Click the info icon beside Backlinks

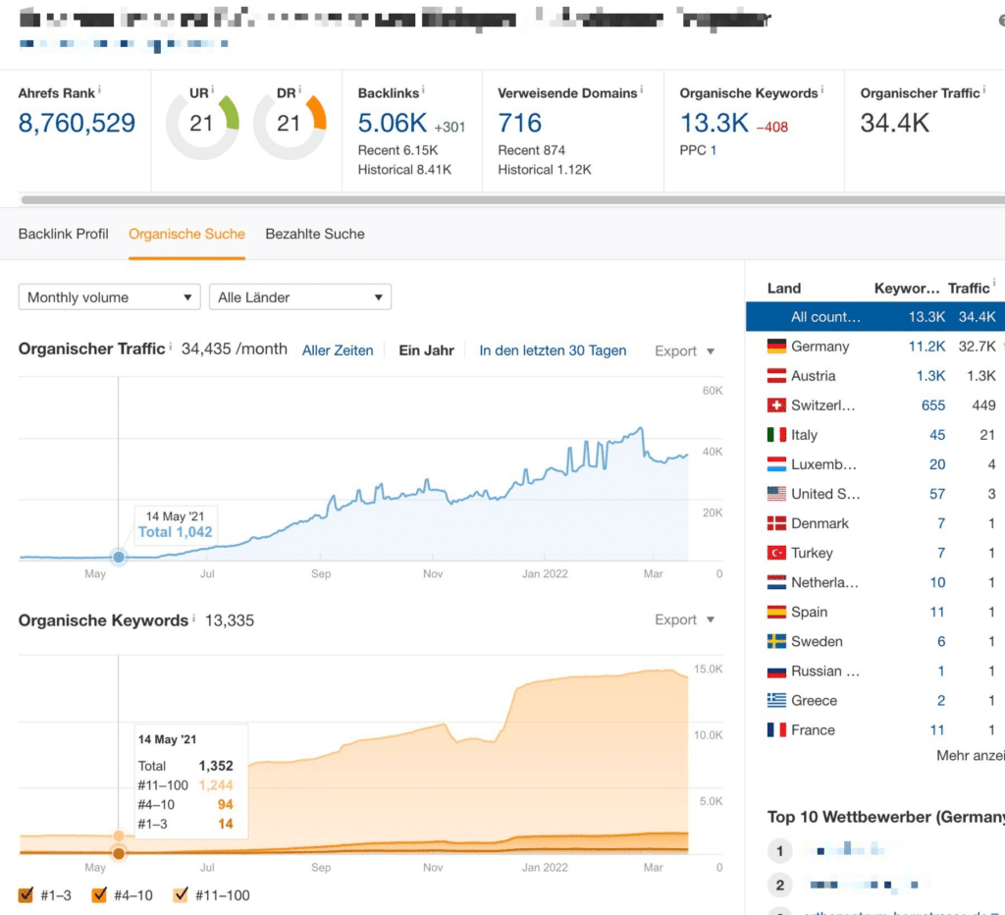pos(423,90)
